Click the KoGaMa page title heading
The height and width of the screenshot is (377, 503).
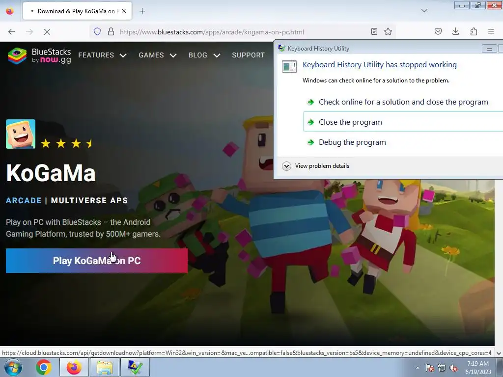[x=51, y=173]
